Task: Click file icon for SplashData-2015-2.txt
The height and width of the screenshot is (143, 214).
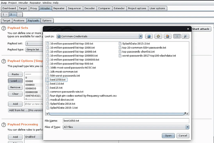Action: [x=120, y=43]
